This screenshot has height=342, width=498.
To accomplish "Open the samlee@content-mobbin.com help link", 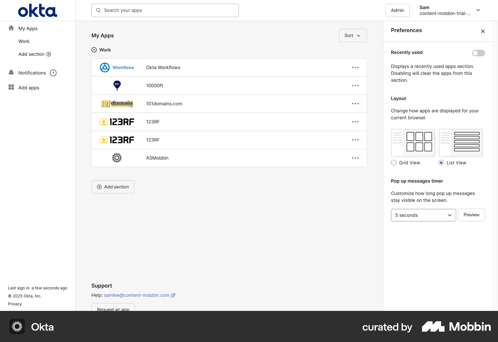I will (x=136, y=295).
